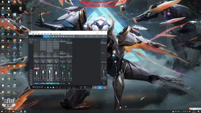Click the IQ button in the toolbar
201x113 pixels.
pos(76,36)
